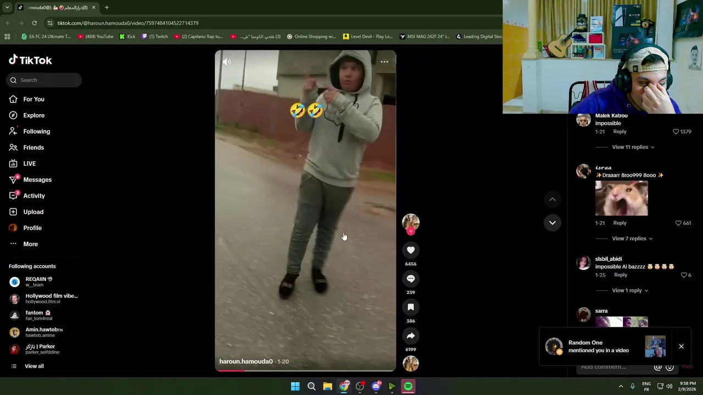
Task: Reply to slsbil_abidi's comment
Action: (621, 275)
